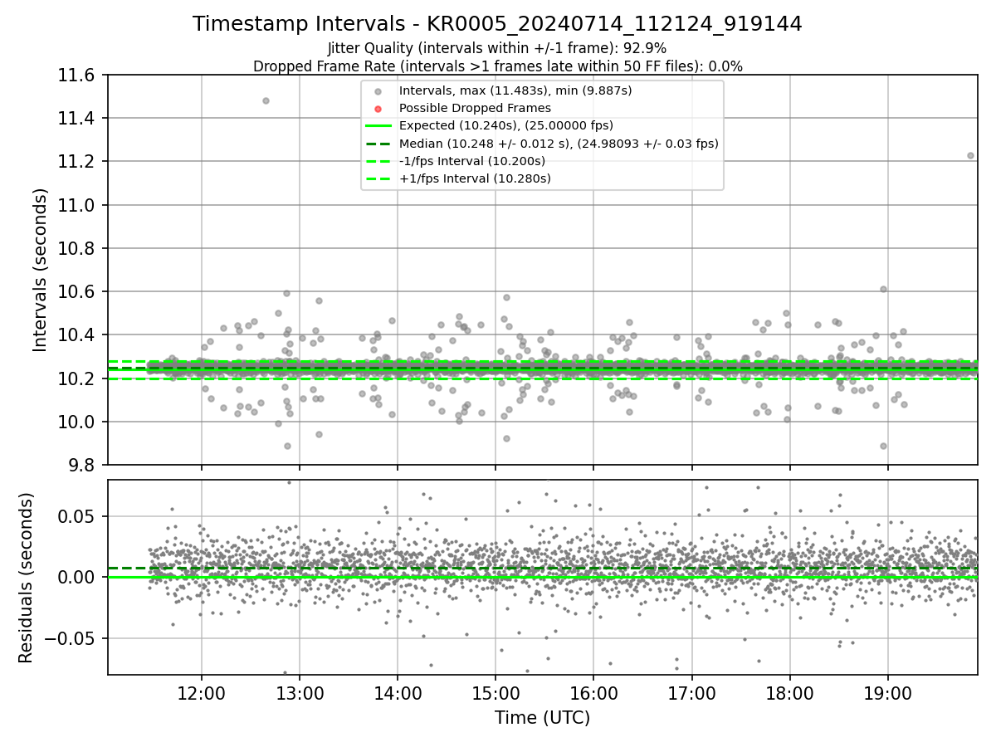Click the dark green dashed Median line sample in legend

coord(378,144)
